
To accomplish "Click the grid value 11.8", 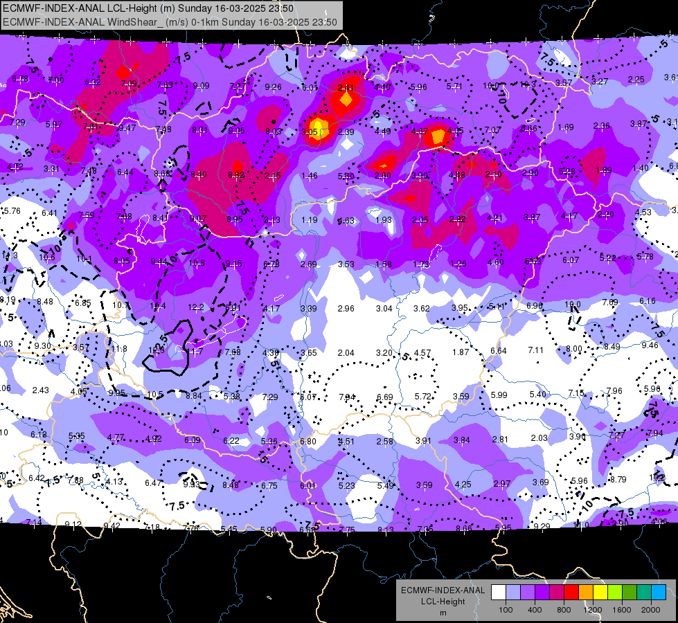I will [x=119, y=349].
